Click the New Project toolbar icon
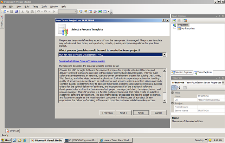This screenshot has height=143, width=225. point(5,12)
